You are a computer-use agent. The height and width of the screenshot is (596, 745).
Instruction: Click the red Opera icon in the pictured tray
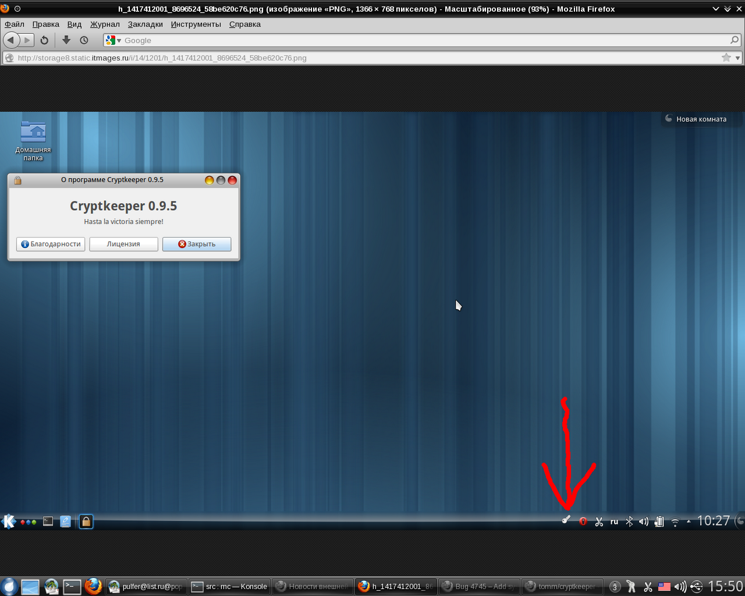coord(583,521)
